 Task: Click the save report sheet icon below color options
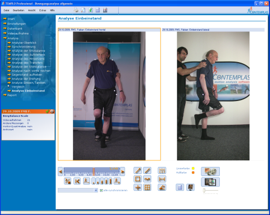coord(180,187)
